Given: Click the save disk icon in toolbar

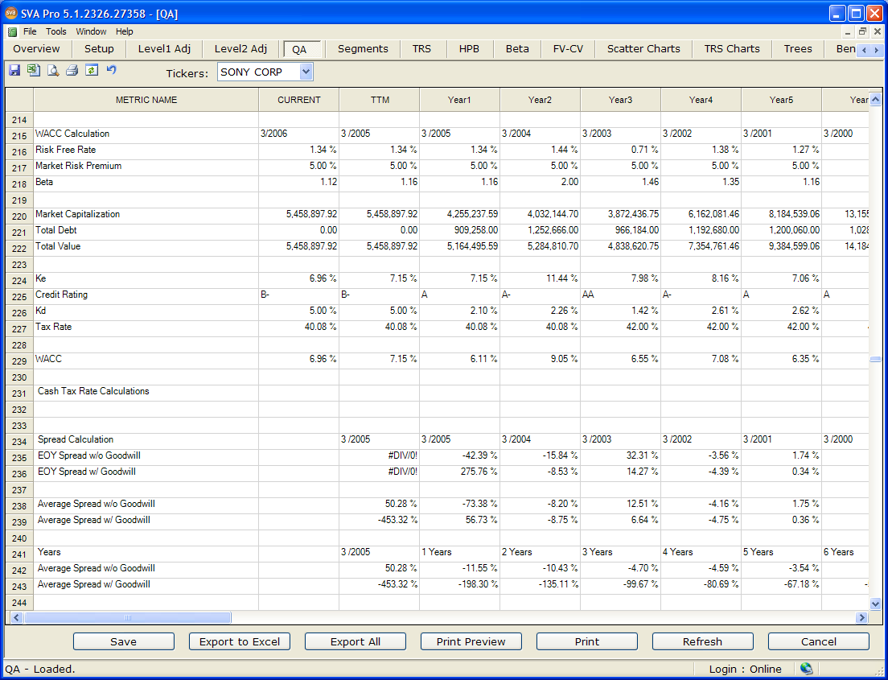Looking at the screenshot, I should pos(14,71).
